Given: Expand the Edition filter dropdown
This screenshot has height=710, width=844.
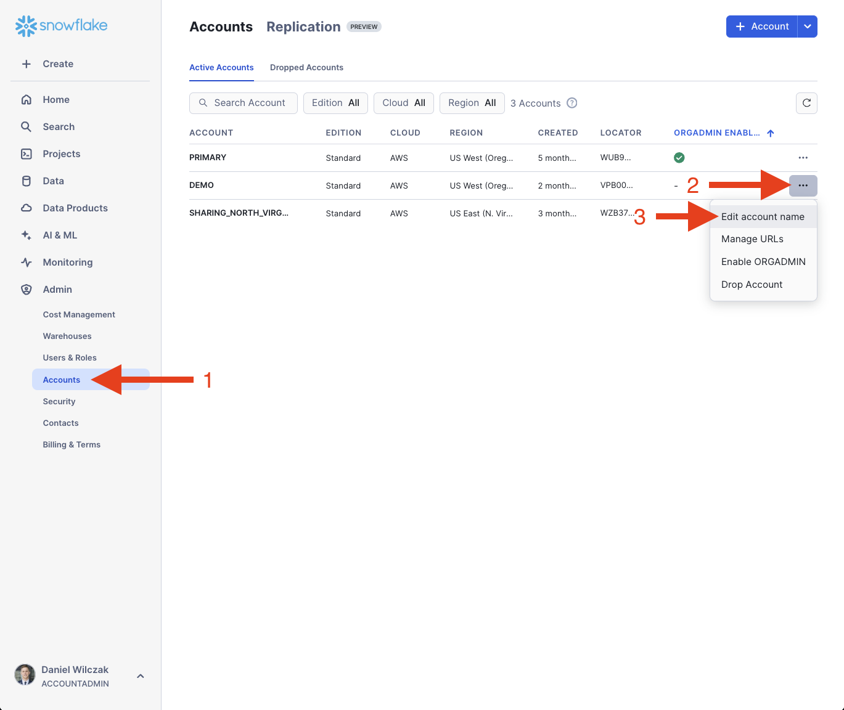Looking at the screenshot, I should (x=335, y=104).
